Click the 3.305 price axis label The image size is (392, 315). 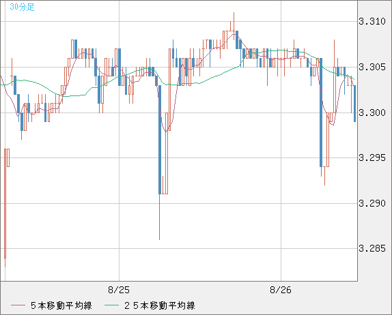(x=372, y=67)
